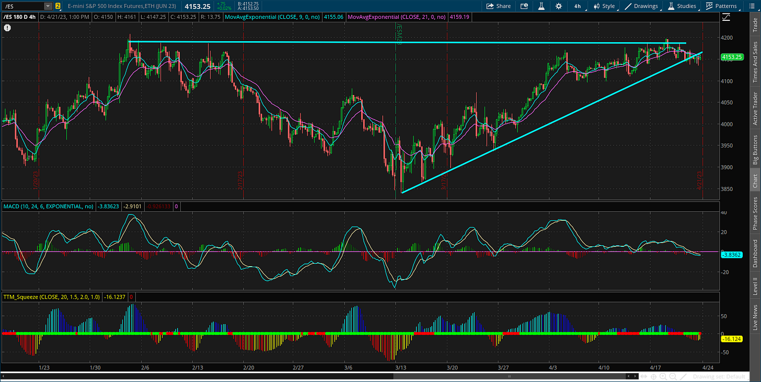This screenshot has width=761, height=382.
Task: Open the Share chart menu
Action: (499, 6)
